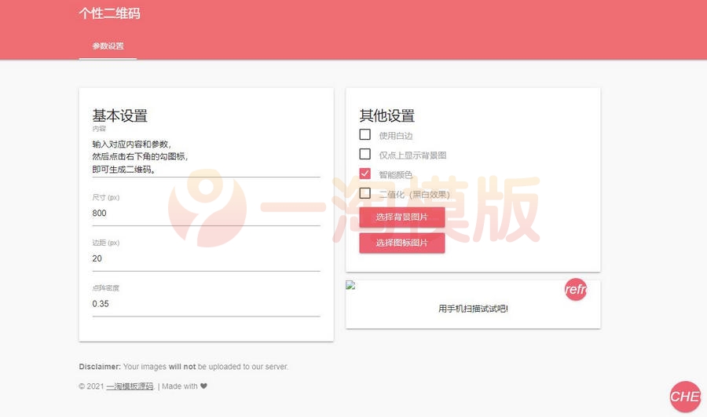Click the round check button at bottom corner
Screen dimensions: 707x417
tap(685, 397)
